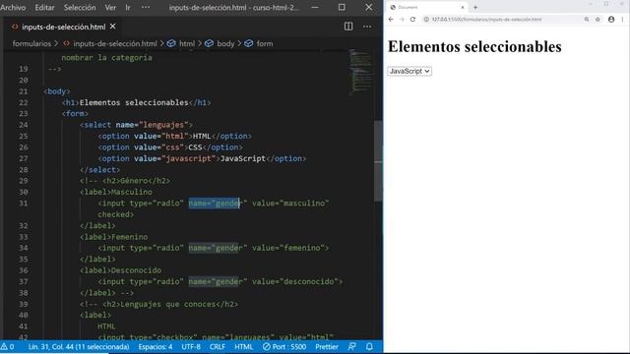Grab the editor vertical scrollbar thumb
Image resolution: width=630 pixels, height=354 pixels.
pyautogui.click(x=378, y=160)
